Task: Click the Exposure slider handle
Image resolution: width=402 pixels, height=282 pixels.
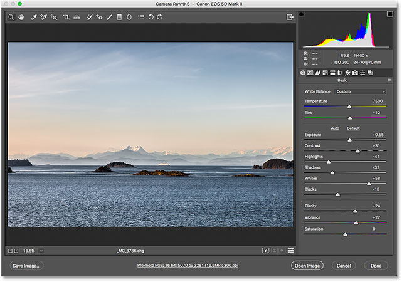Action: click(350, 140)
